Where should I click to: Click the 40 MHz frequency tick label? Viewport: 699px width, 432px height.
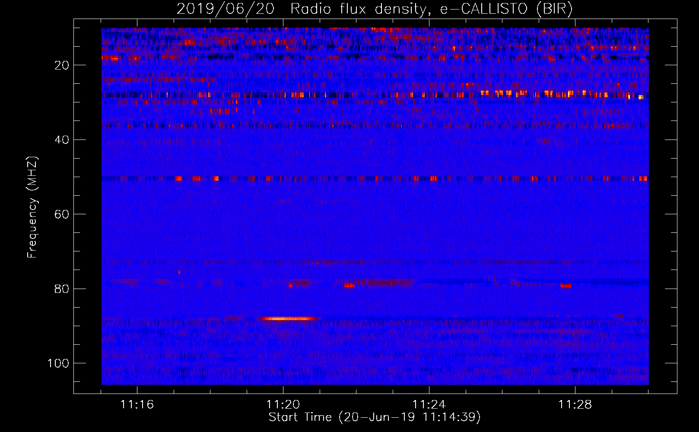click(x=62, y=140)
